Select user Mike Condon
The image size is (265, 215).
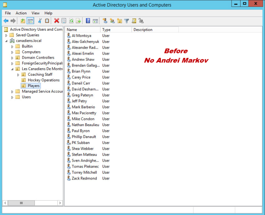83,119
